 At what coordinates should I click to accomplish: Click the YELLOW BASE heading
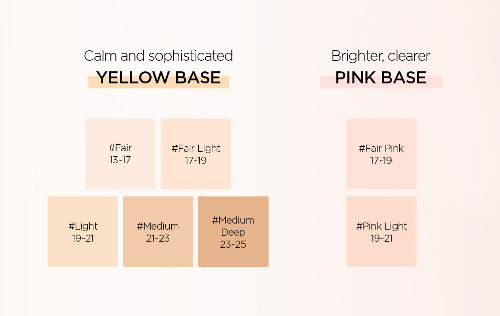coord(159,77)
